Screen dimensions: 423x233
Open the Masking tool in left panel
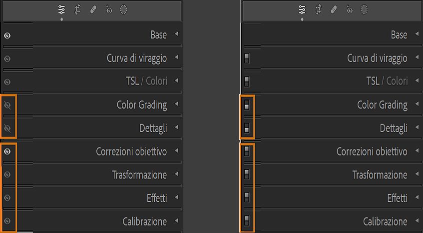123,9
